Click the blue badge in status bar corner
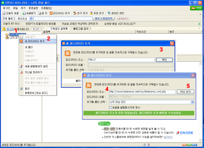The height and width of the screenshot is (148, 204). coord(194,145)
